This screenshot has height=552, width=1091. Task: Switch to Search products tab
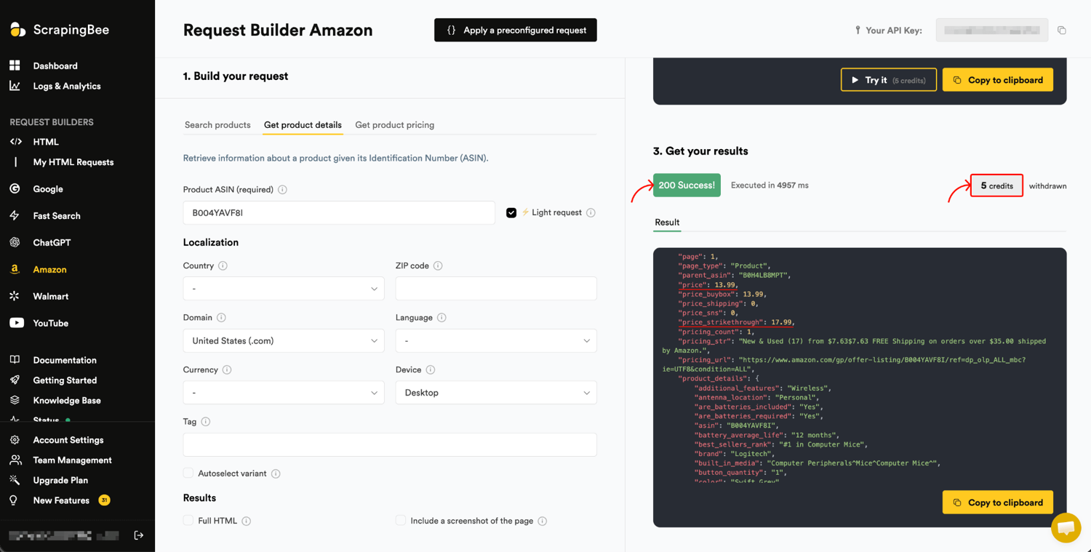(217, 125)
